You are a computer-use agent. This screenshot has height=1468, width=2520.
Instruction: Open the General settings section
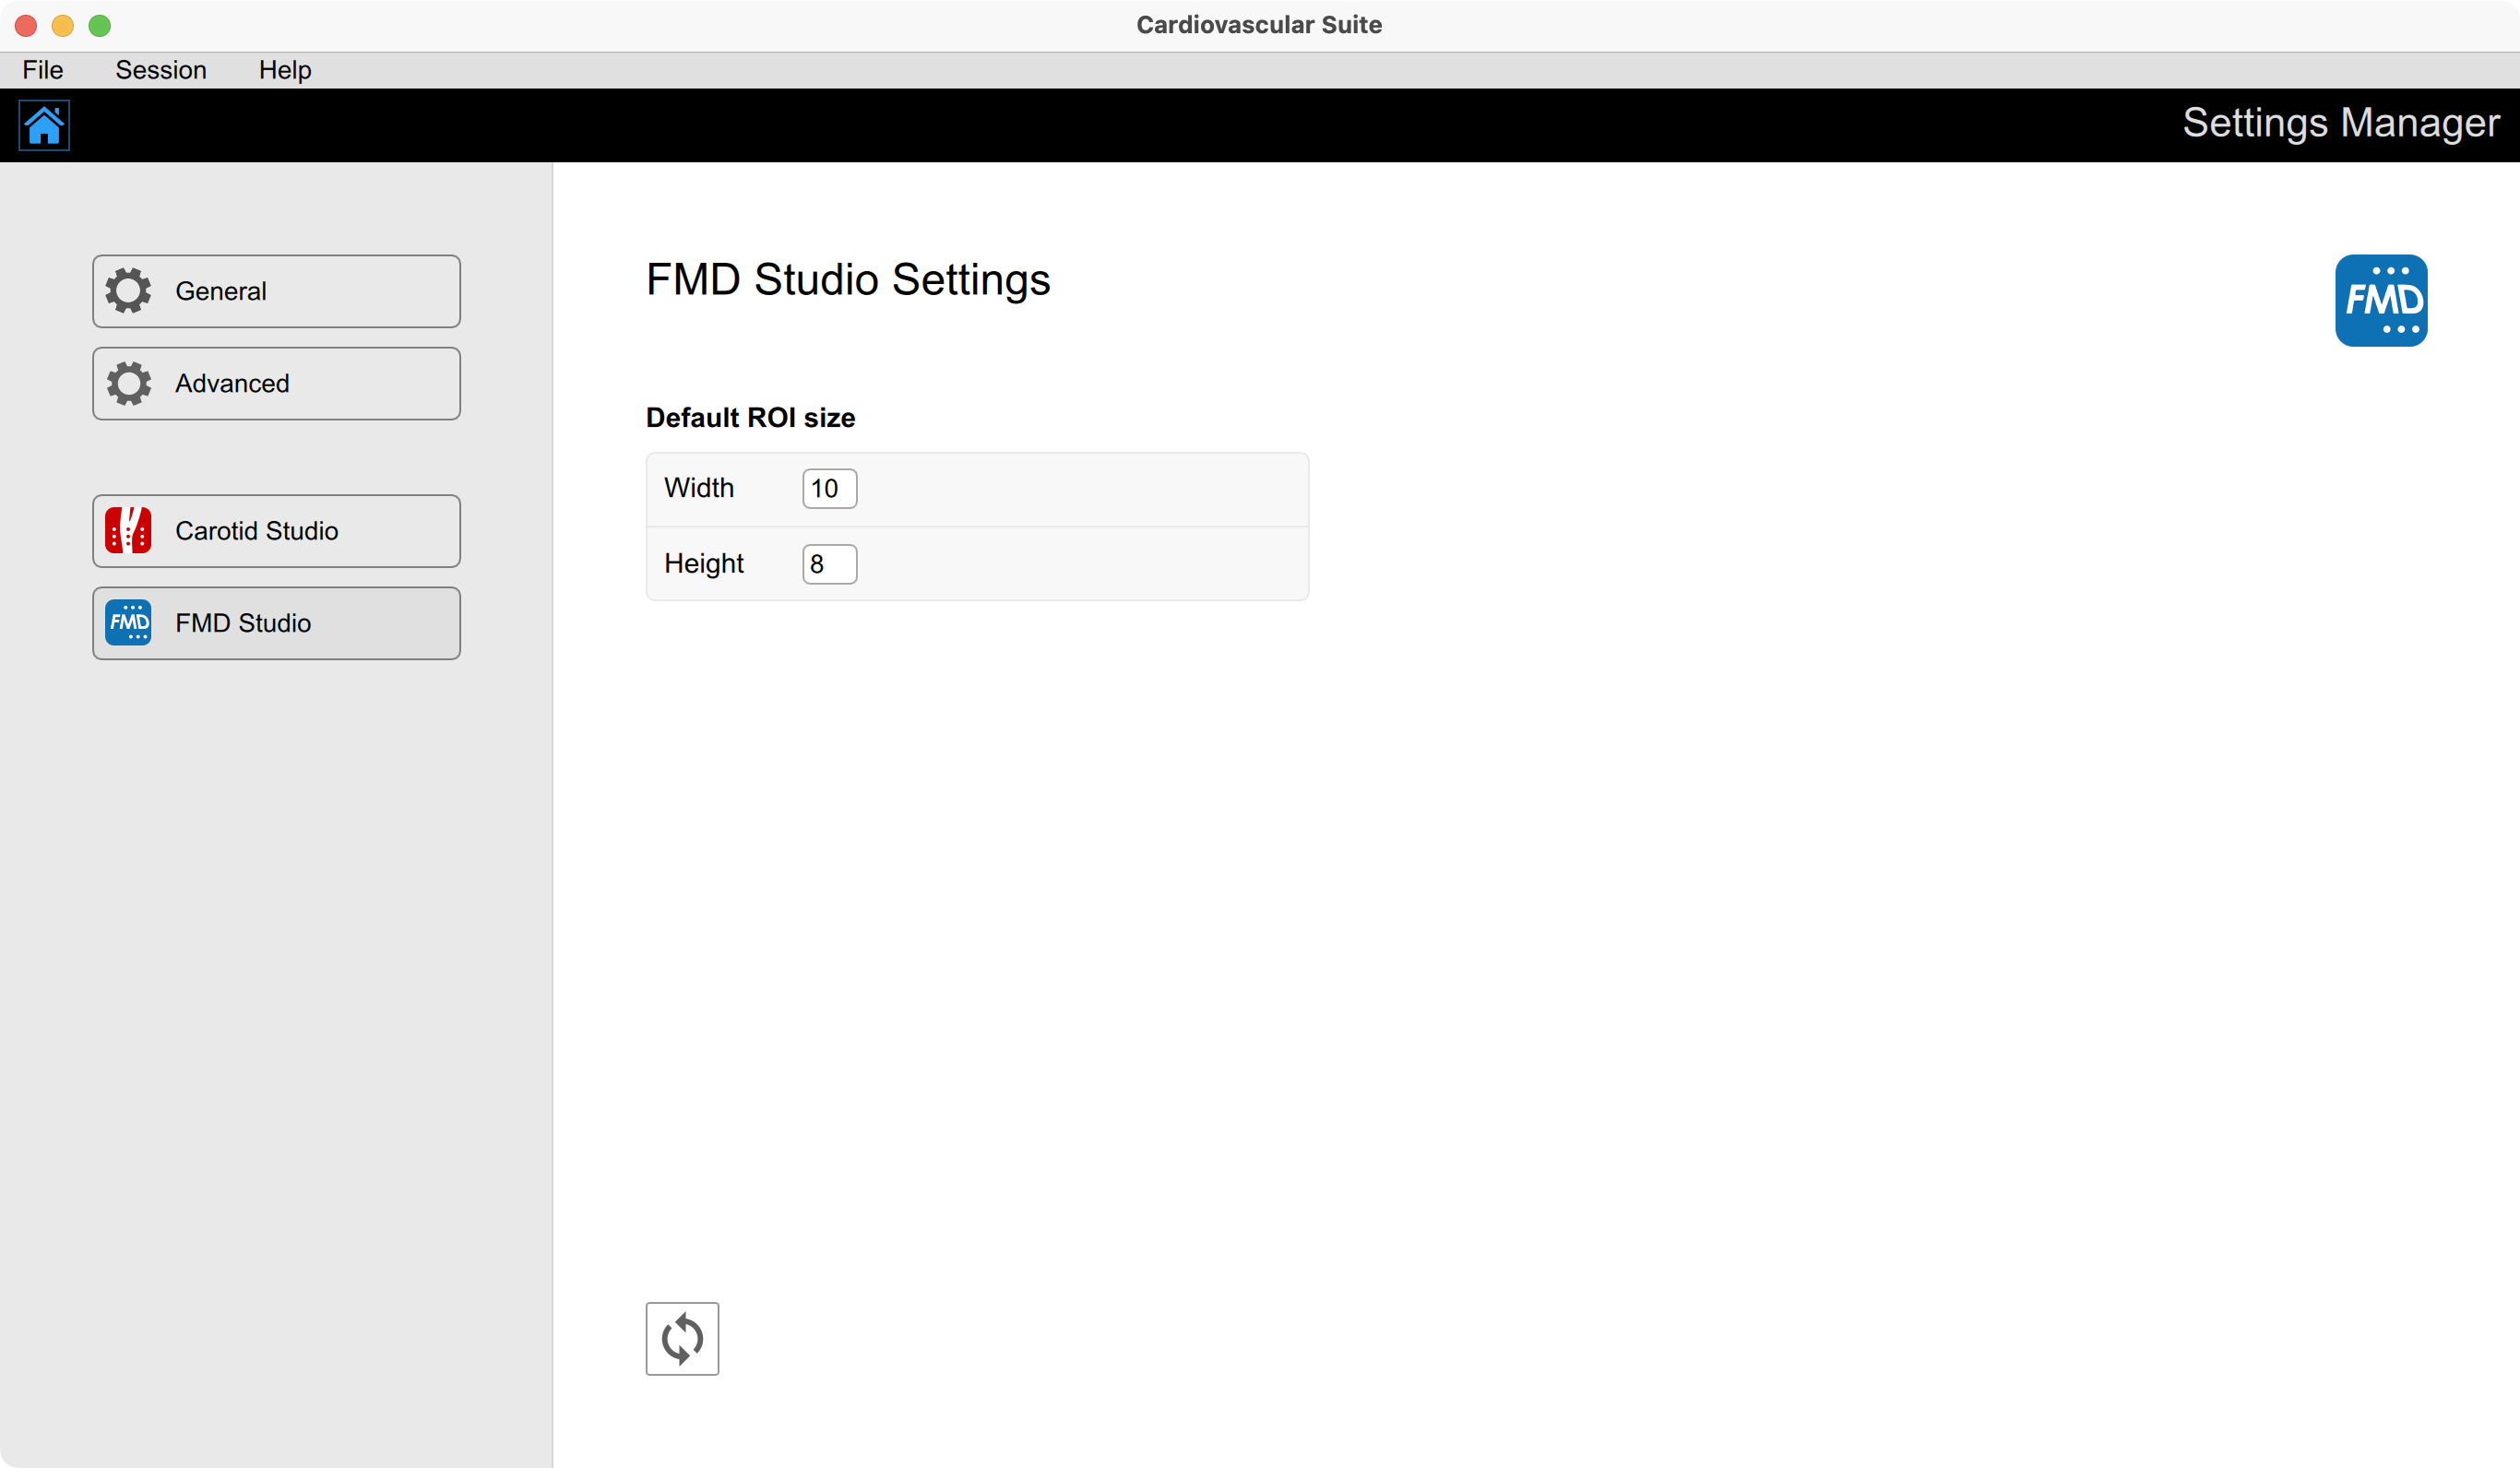(276, 290)
